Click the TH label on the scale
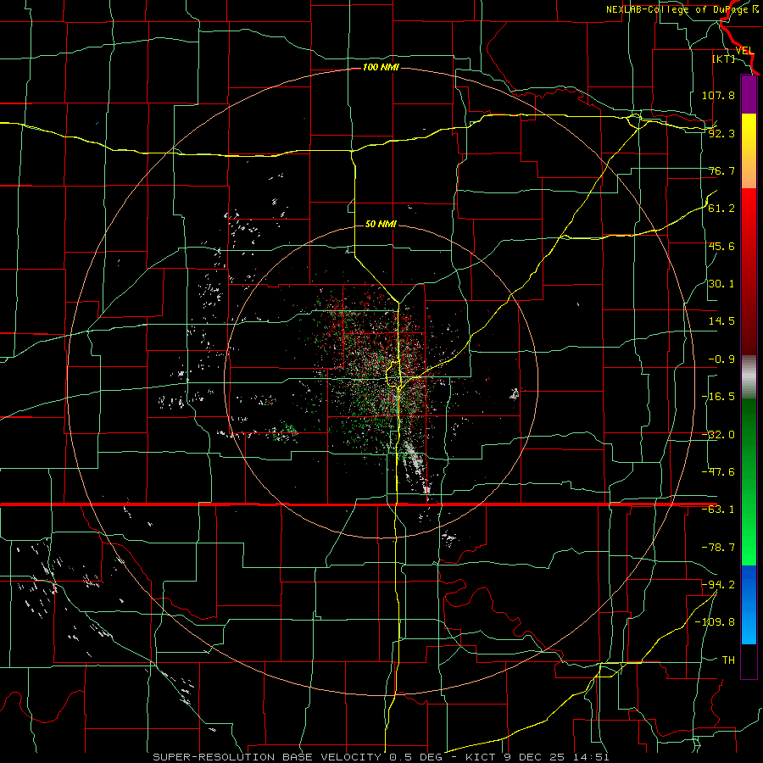 coord(728,660)
